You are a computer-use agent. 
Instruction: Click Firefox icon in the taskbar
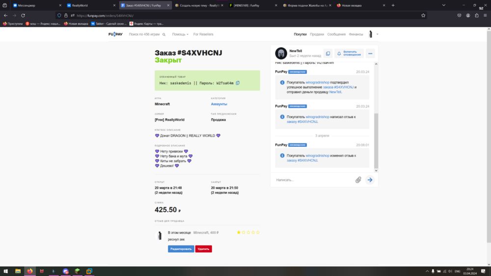pyautogui.click(x=30, y=271)
